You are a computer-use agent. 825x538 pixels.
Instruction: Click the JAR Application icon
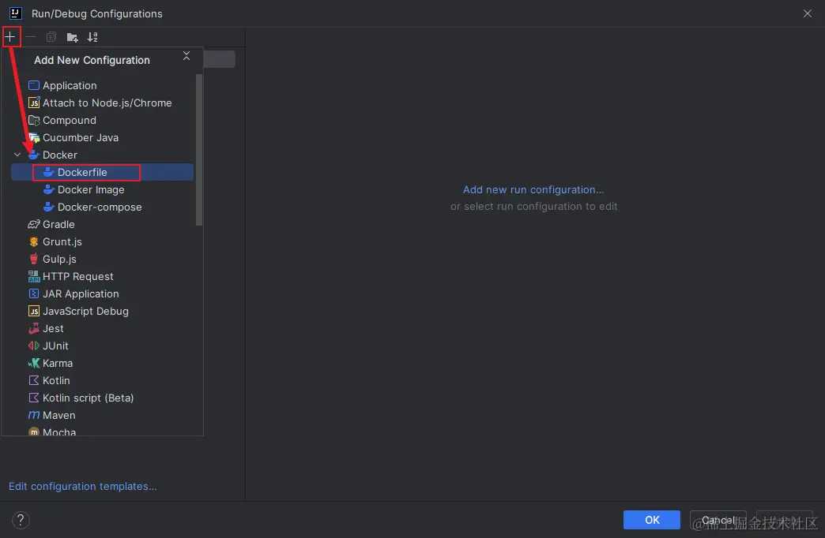pyautogui.click(x=34, y=293)
